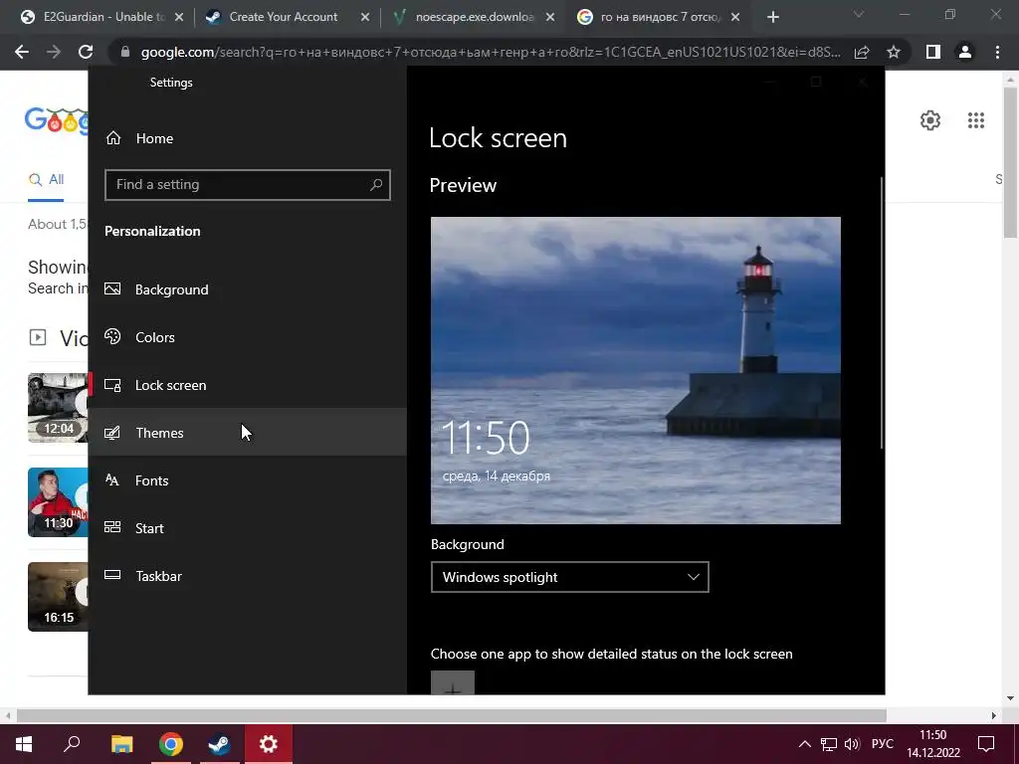Click Chrome page horizontal scrollbar
The width and height of the screenshot is (1019, 764).
[x=452, y=716]
